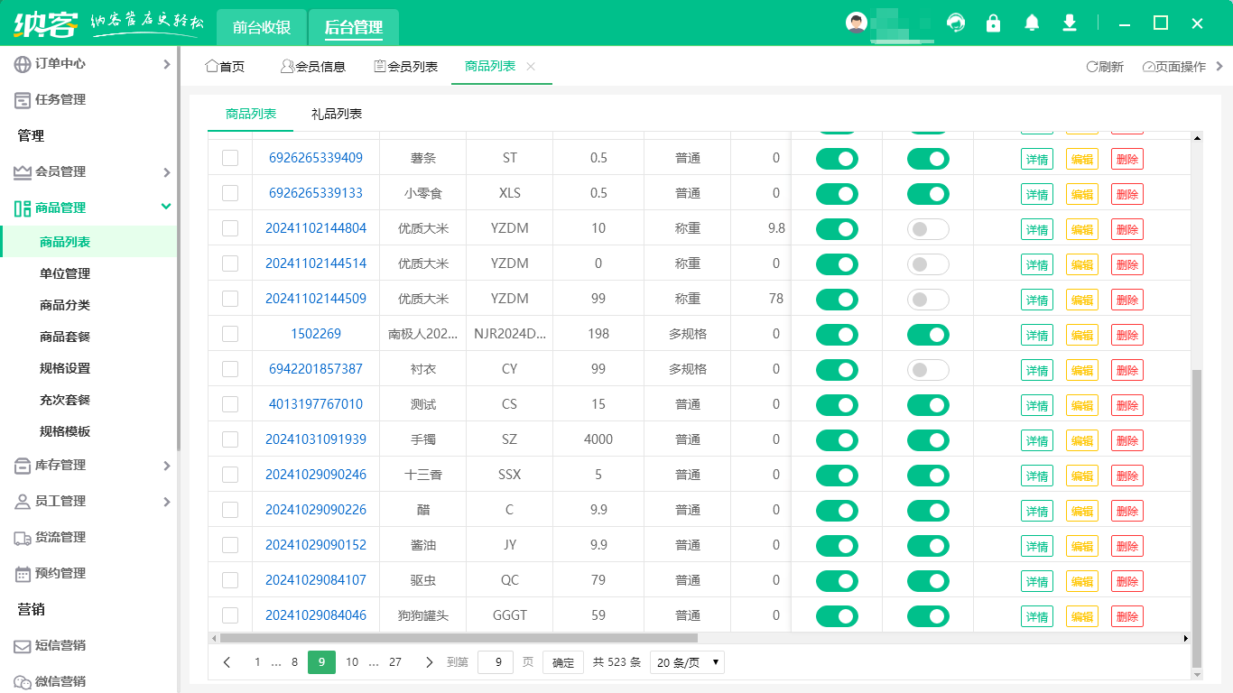This screenshot has width=1233, height=693.
Task: Go to page 10
Action: (352, 662)
